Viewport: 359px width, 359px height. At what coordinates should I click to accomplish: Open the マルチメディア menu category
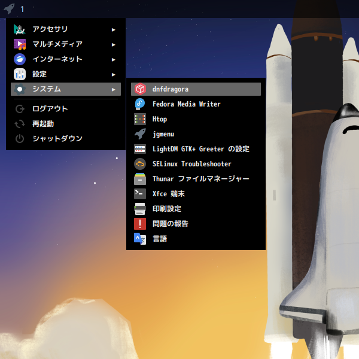(66, 44)
